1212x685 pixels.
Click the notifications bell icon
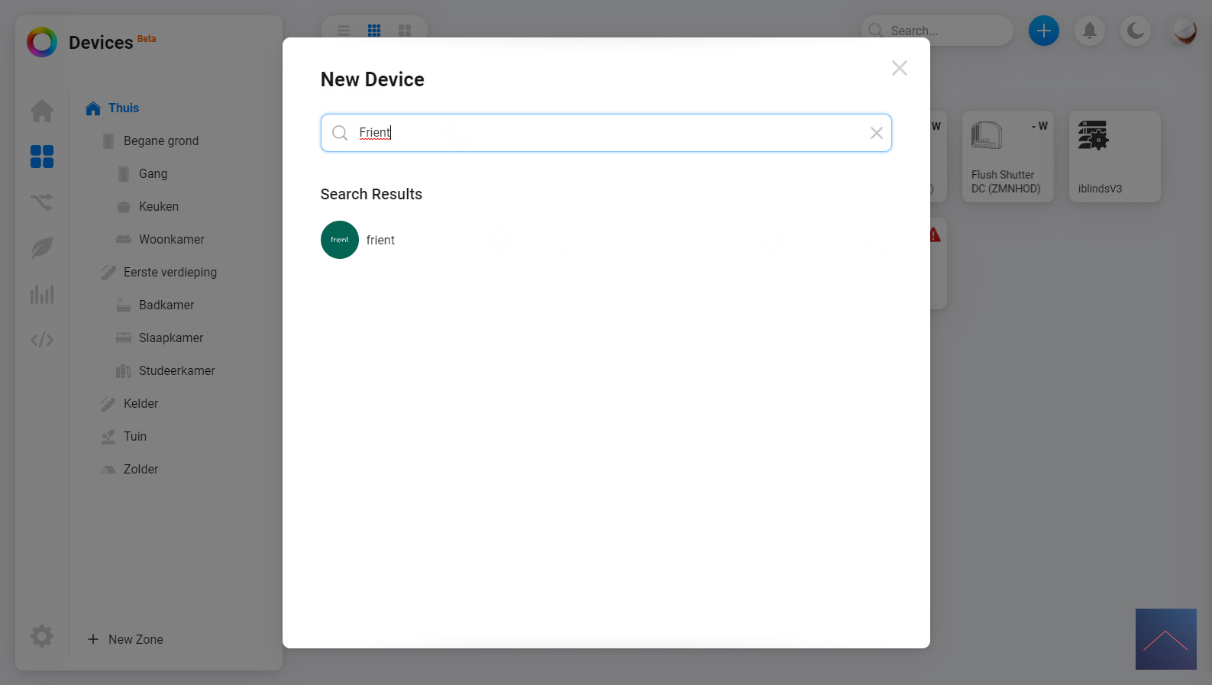[x=1090, y=31]
